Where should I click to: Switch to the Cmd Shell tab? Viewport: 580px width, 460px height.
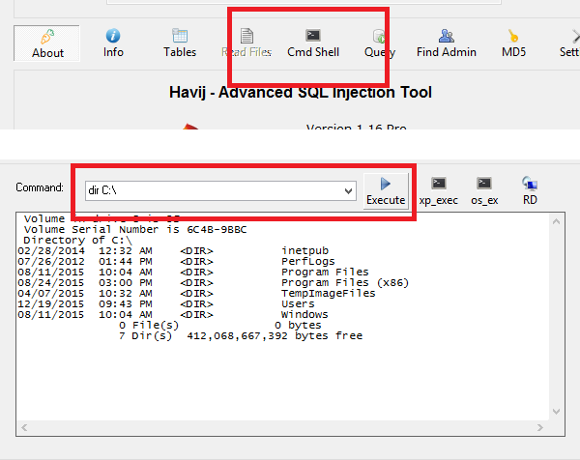313,43
